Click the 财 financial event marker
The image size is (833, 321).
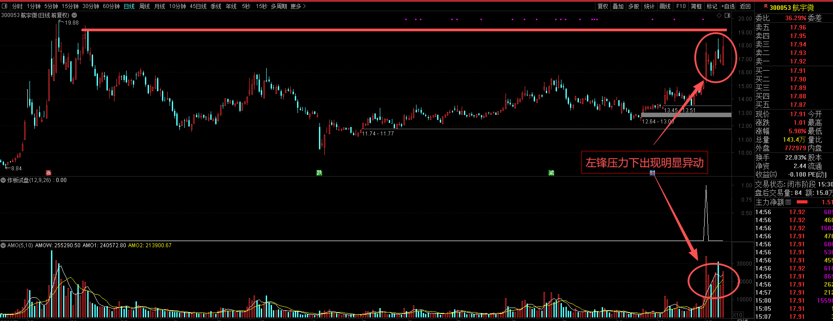[x=652, y=173]
